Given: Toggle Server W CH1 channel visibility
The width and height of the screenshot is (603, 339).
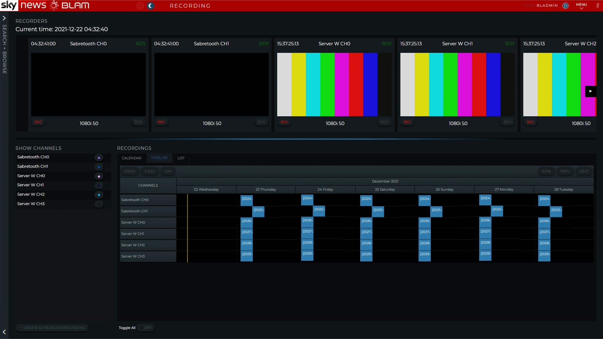Looking at the screenshot, I should (x=99, y=186).
